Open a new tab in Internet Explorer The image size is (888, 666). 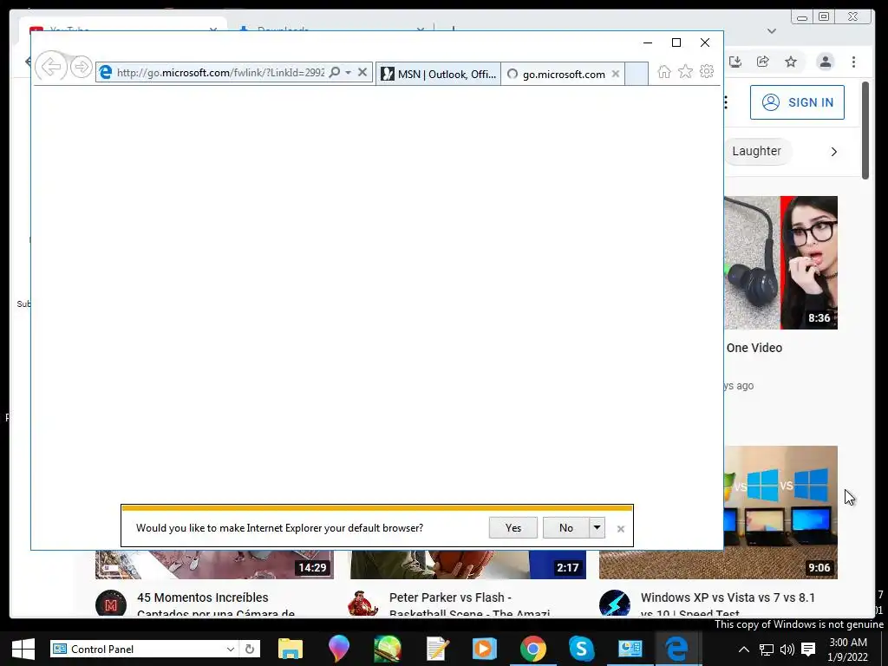(637, 75)
